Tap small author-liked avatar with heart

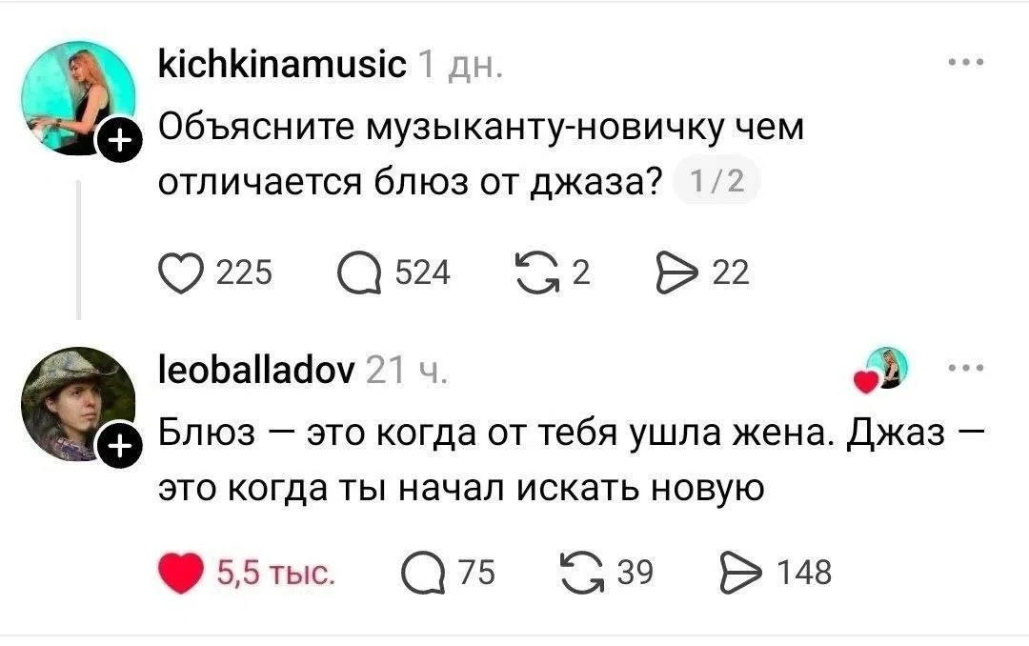(x=881, y=371)
